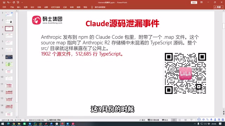This screenshot has width=225, height=126.
Task: Switch to the 录制 (Record) ribbon tab
Action: point(65,7)
